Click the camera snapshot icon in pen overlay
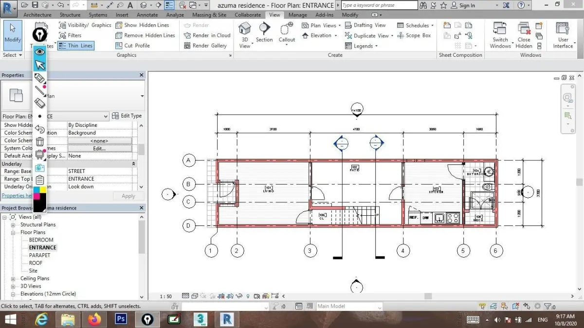The width and height of the screenshot is (584, 328). click(40, 168)
